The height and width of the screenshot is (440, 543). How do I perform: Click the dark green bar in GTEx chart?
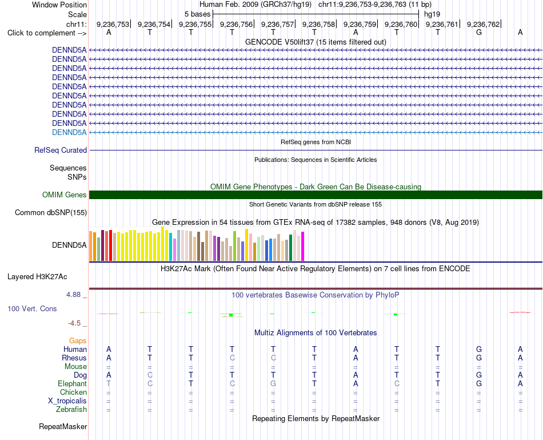(290, 248)
